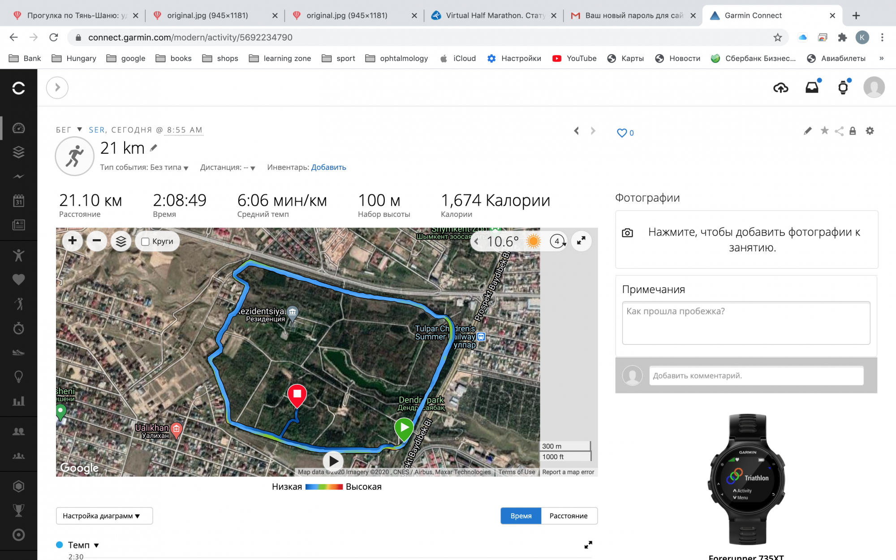Play the route playback on map
The height and width of the screenshot is (560, 896).
tap(333, 461)
